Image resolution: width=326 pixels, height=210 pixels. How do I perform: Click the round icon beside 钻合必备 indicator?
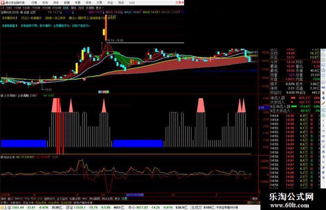click(2, 157)
